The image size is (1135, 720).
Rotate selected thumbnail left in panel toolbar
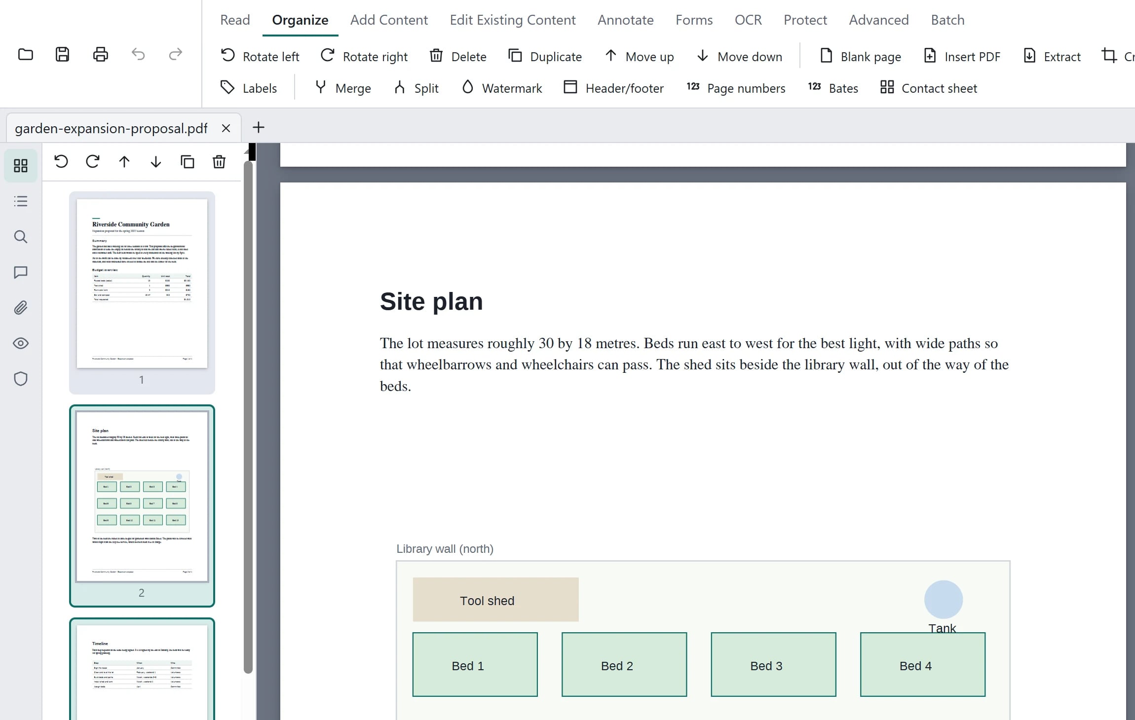point(61,162)
